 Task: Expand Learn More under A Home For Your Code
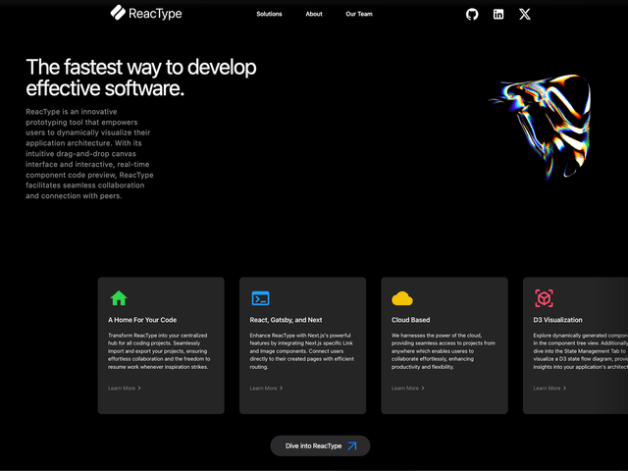click(x=125, y=389)
